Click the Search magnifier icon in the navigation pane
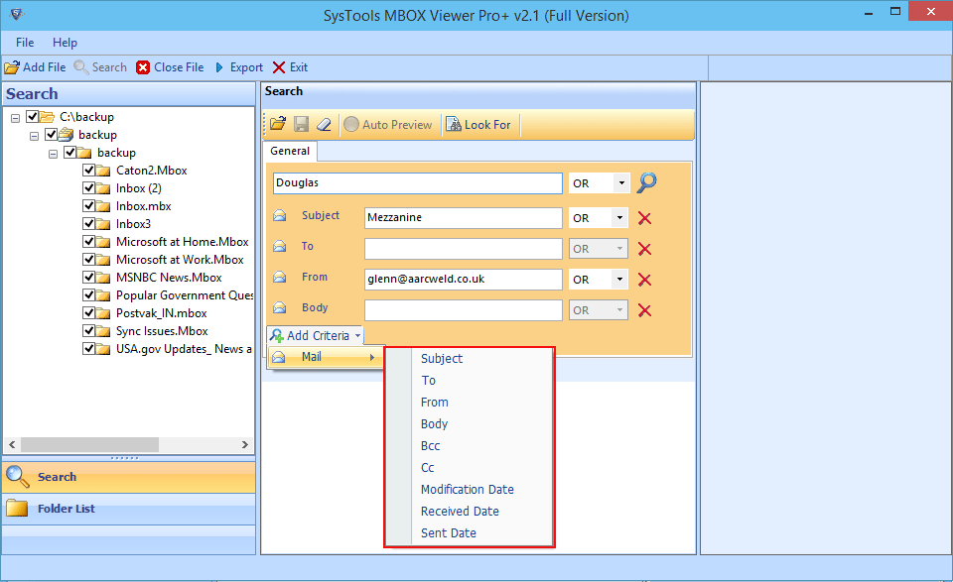 click(17, 477)
